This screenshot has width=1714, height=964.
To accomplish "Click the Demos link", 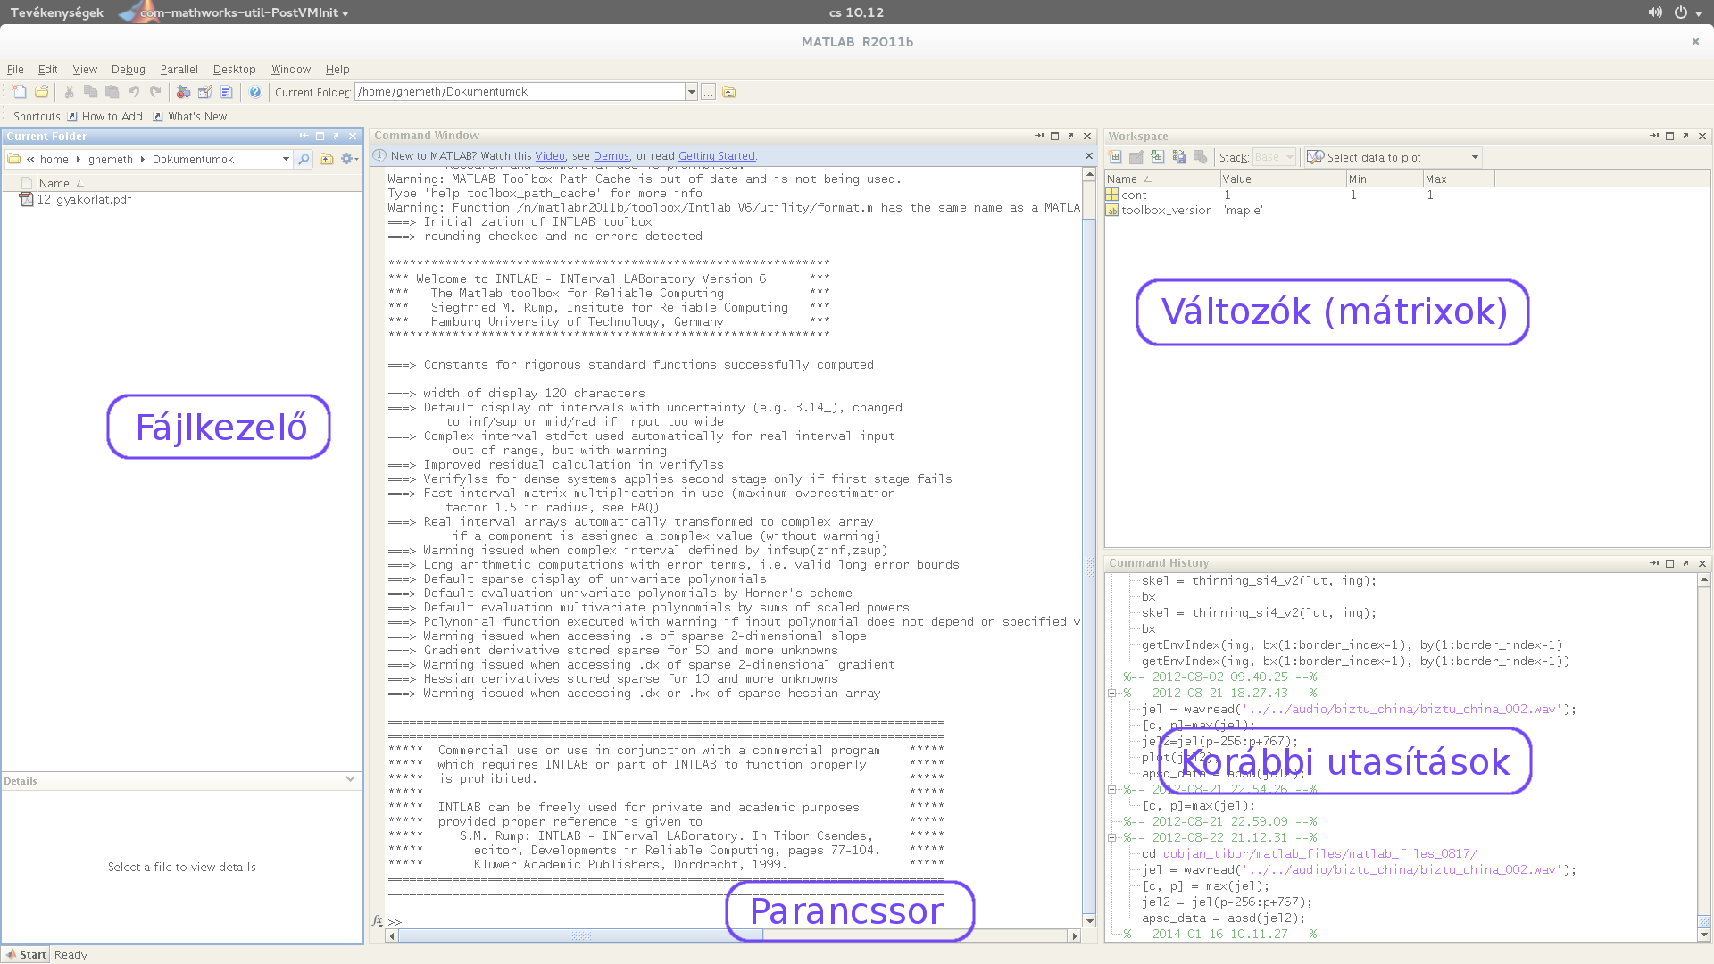I will (611, 155).
